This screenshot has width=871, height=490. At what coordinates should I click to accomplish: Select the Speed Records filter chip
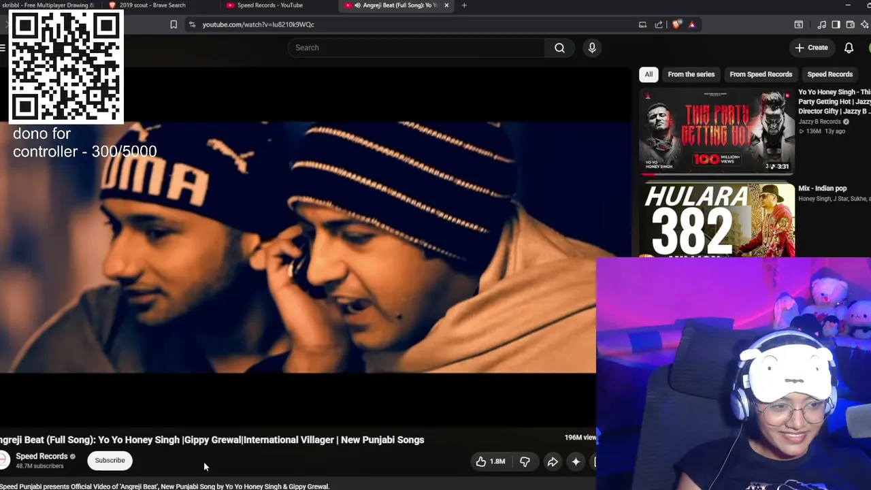point(830,74)
